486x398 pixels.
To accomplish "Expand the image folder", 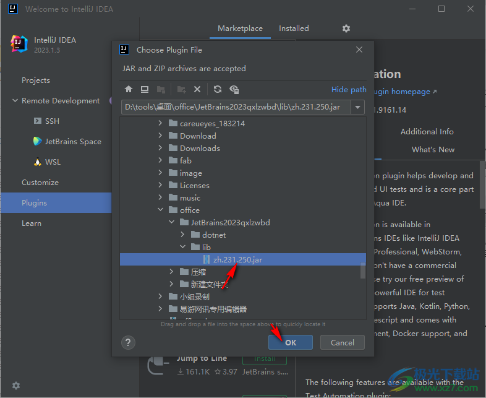I will tap(160, 173).
